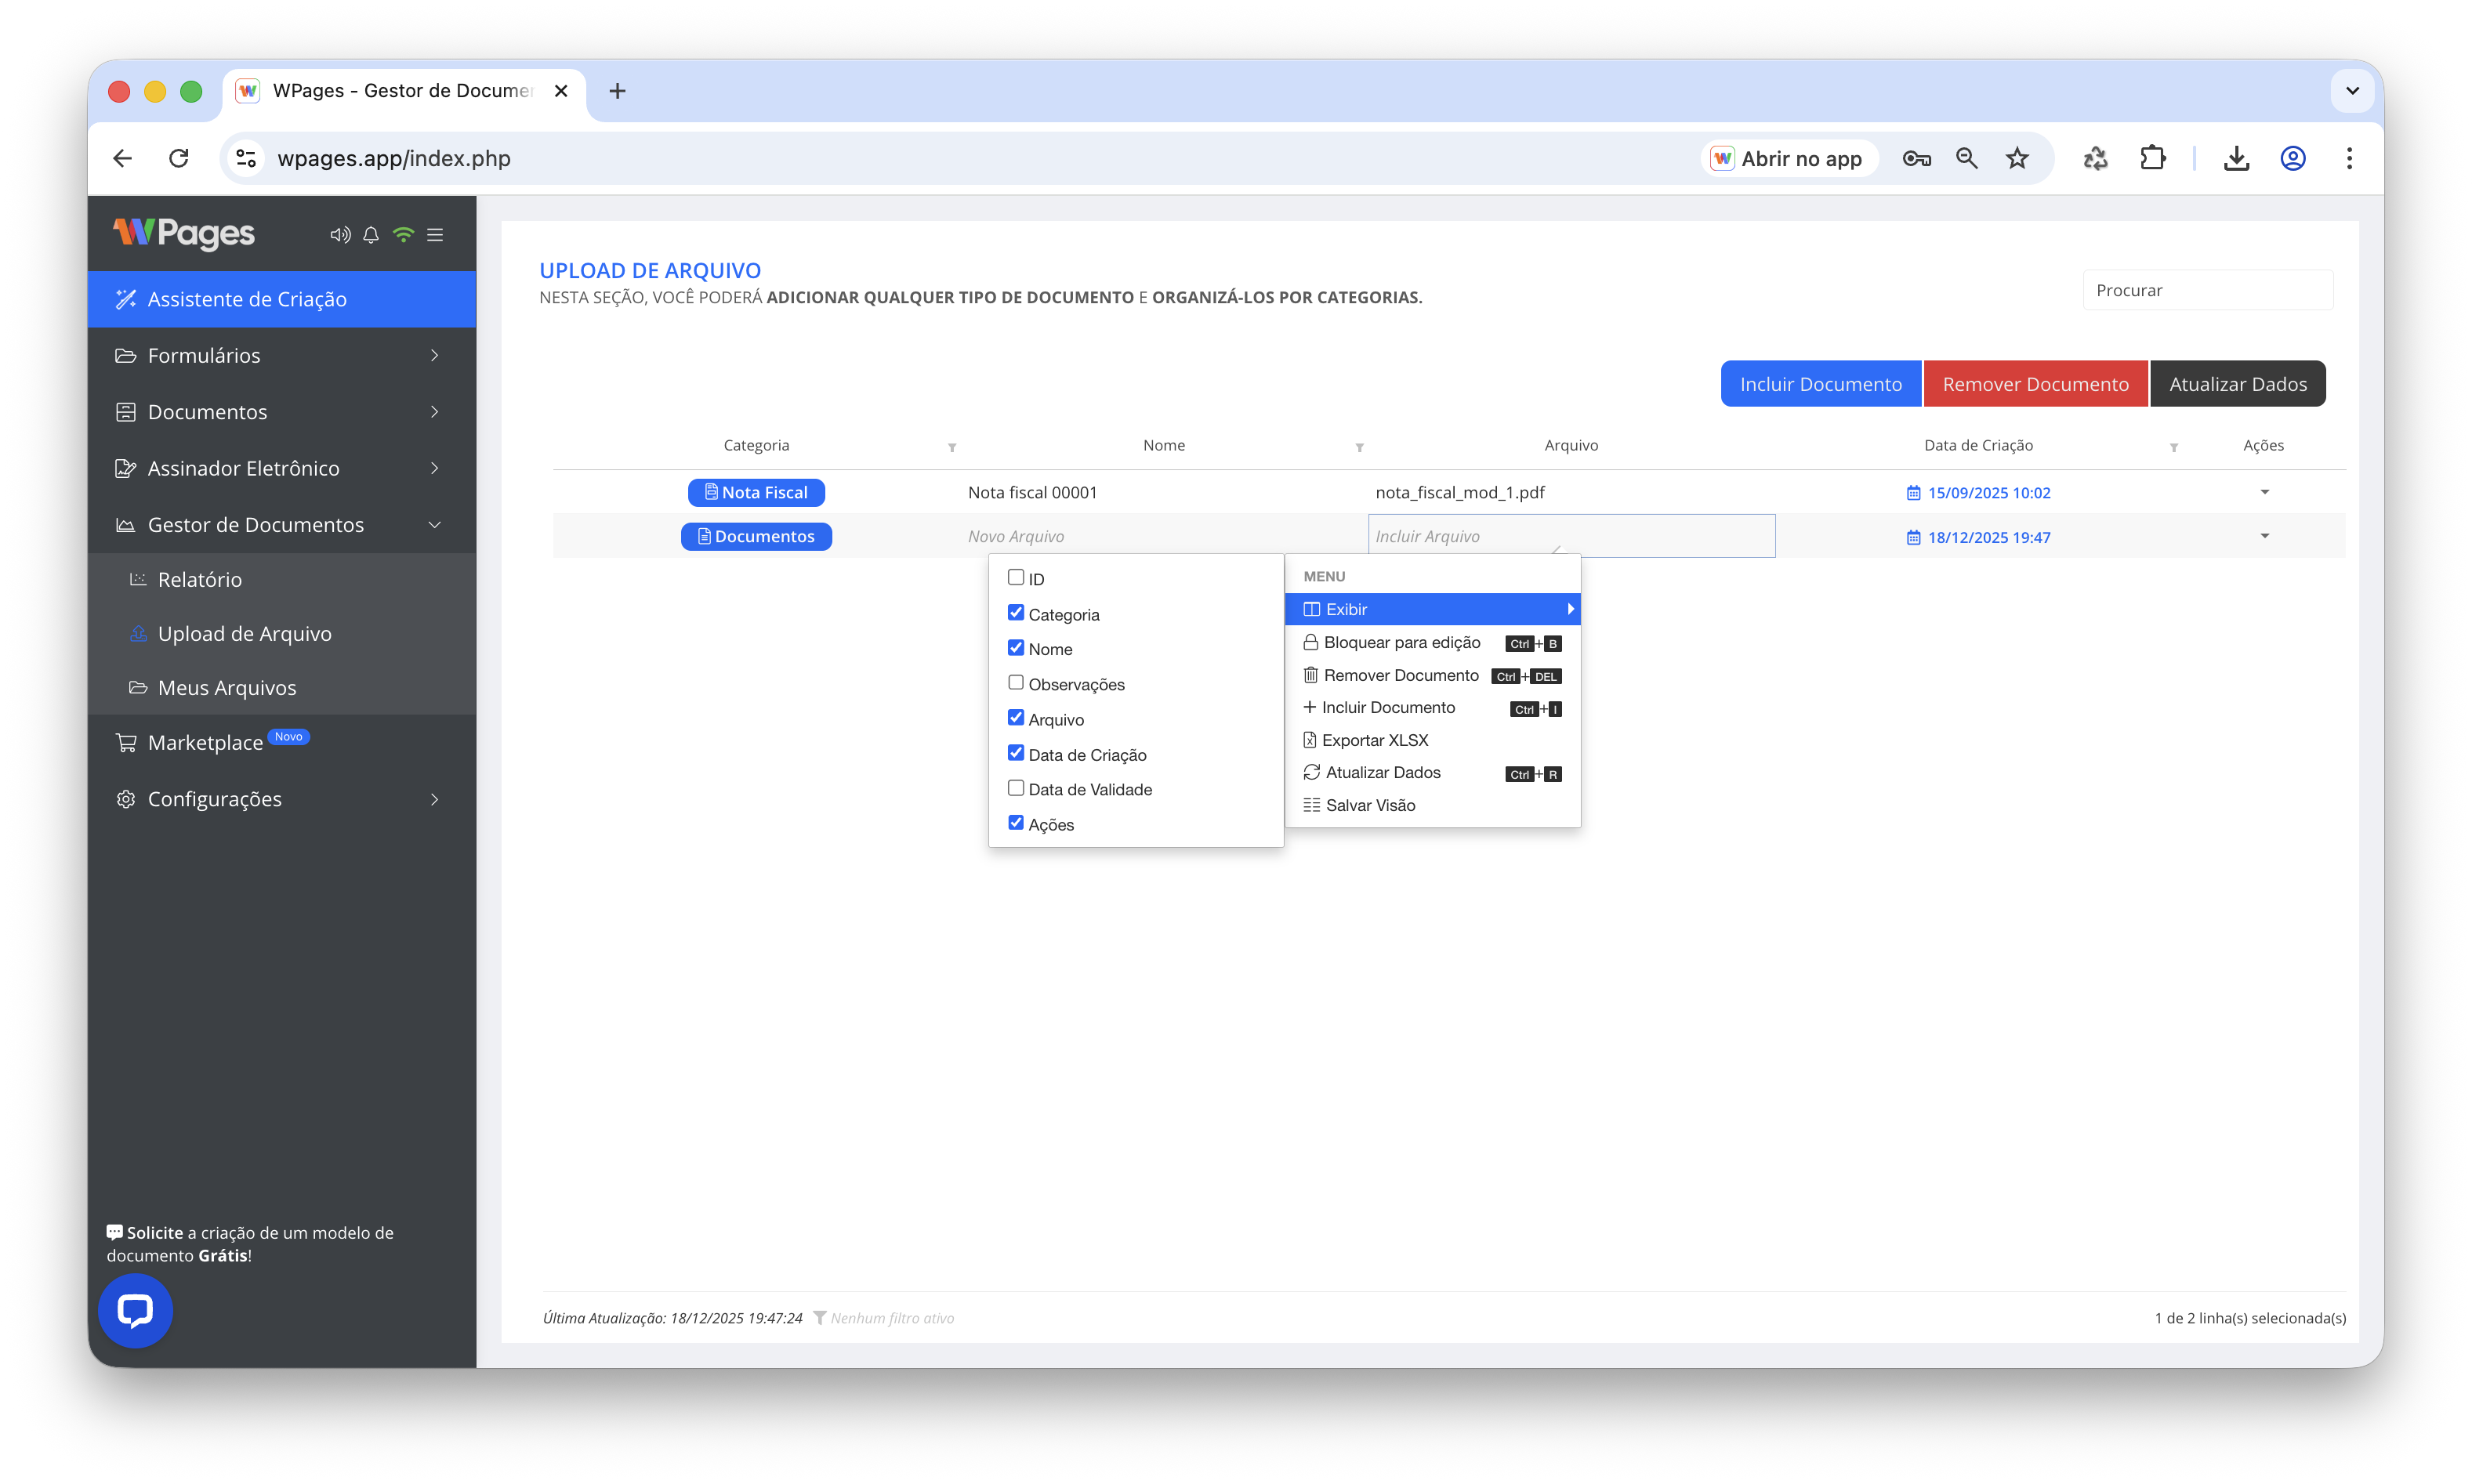
Task: Open actions dropdown for Nota fiscal 00001 row
Action: click(x=2264, y=492)
